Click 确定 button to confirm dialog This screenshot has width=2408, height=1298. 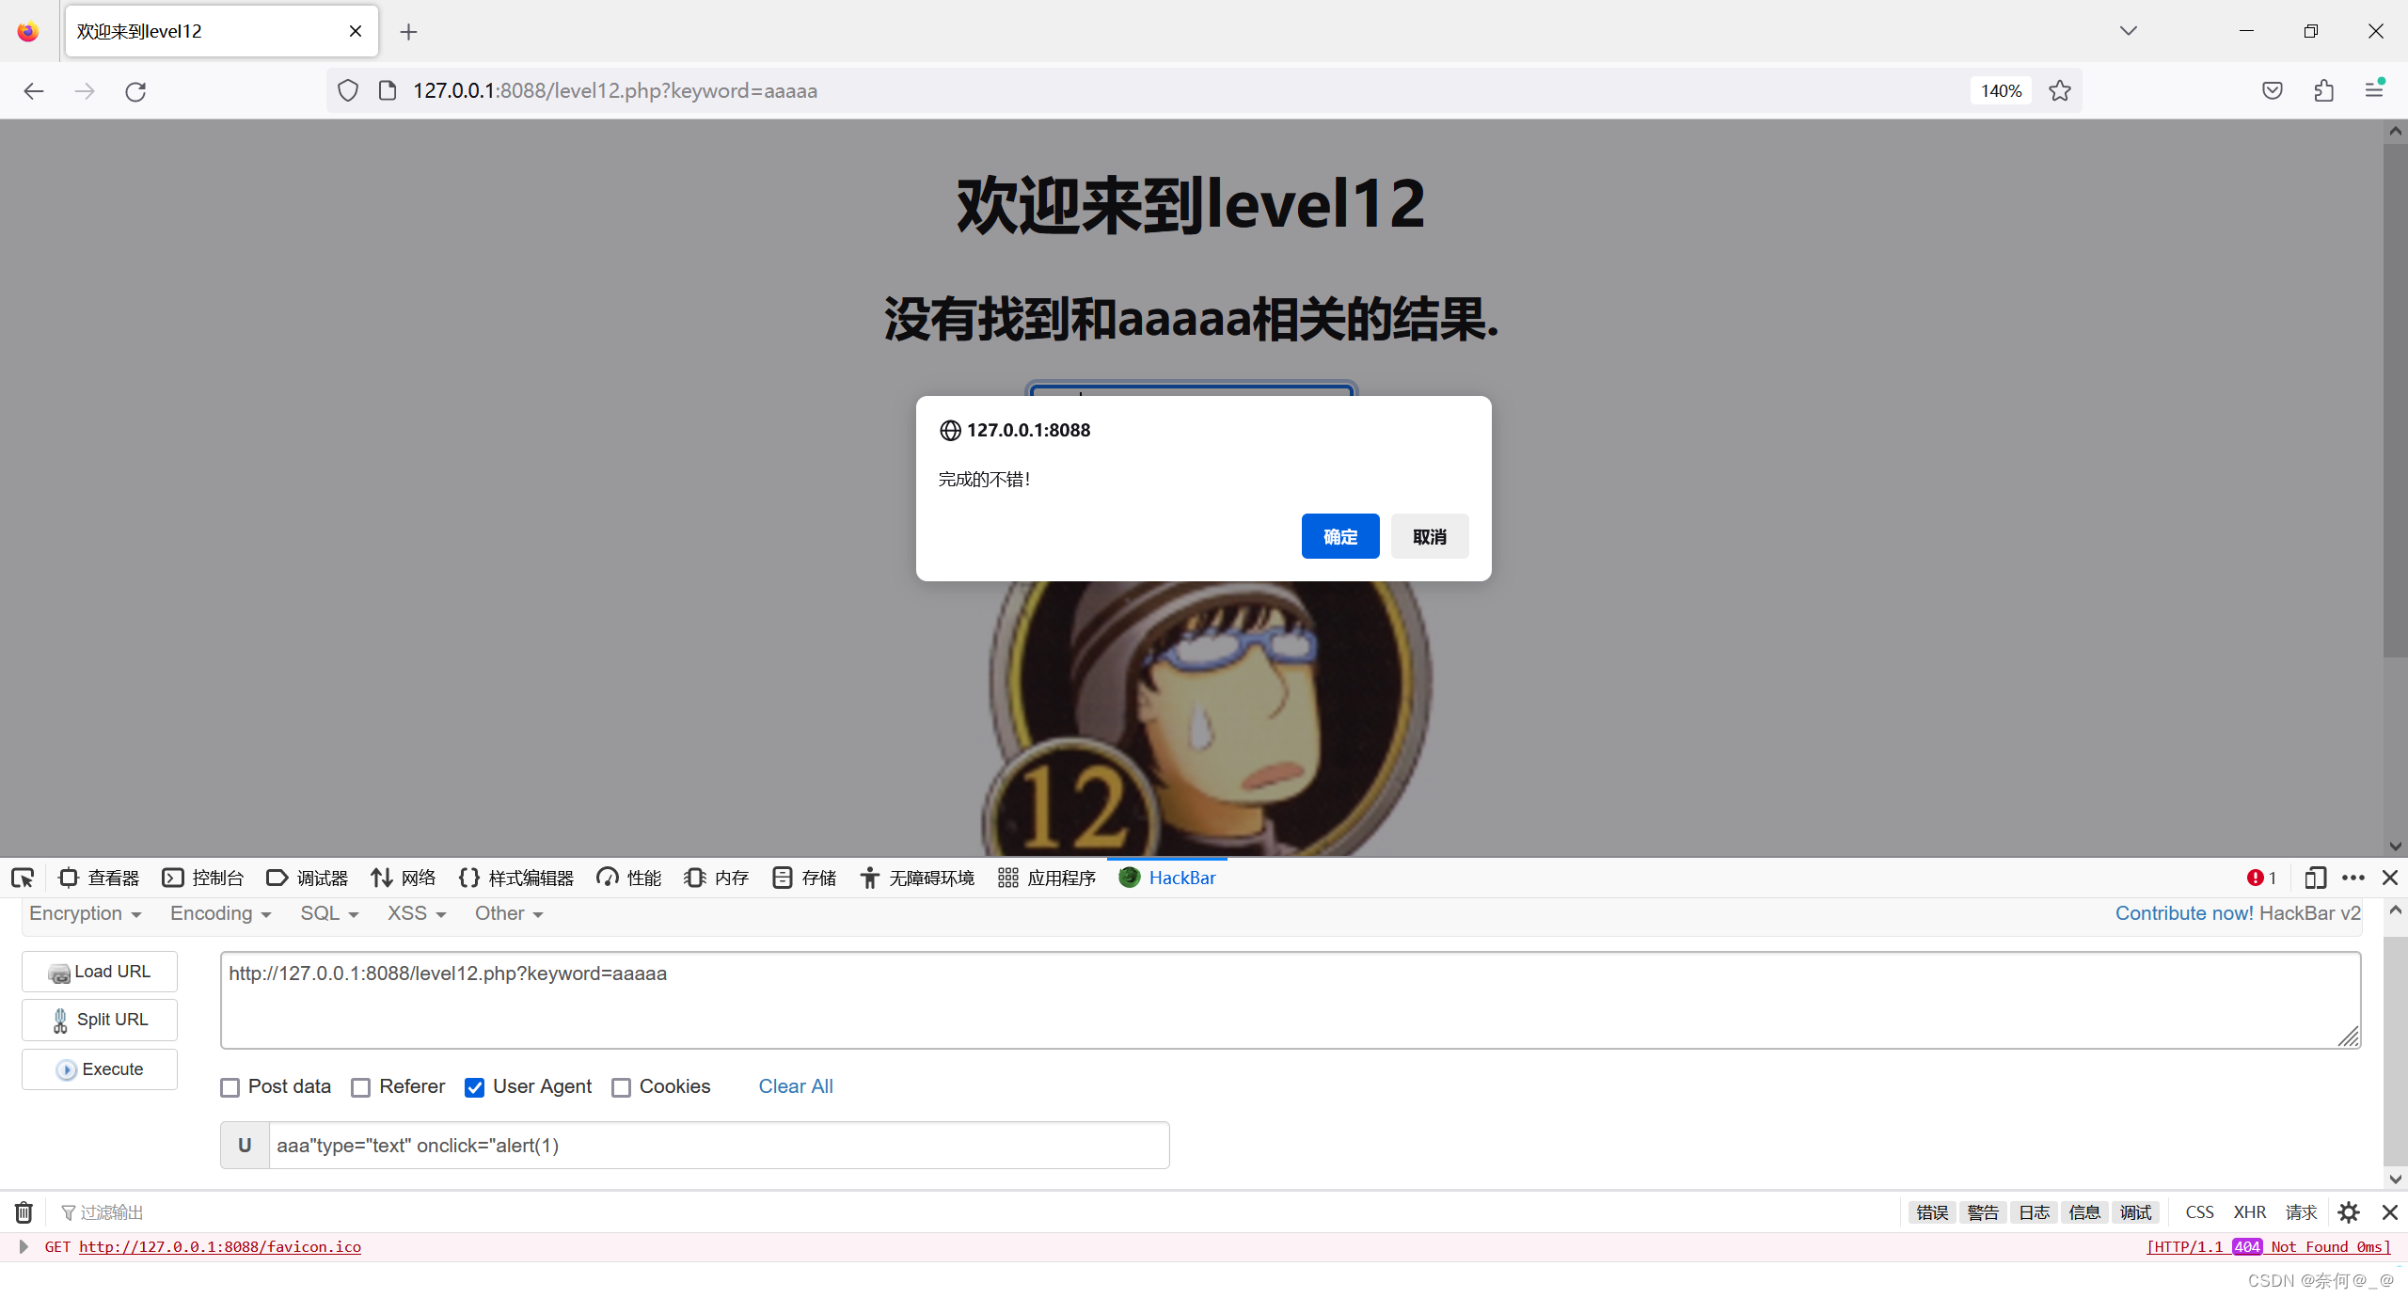tap(1339, 535)
